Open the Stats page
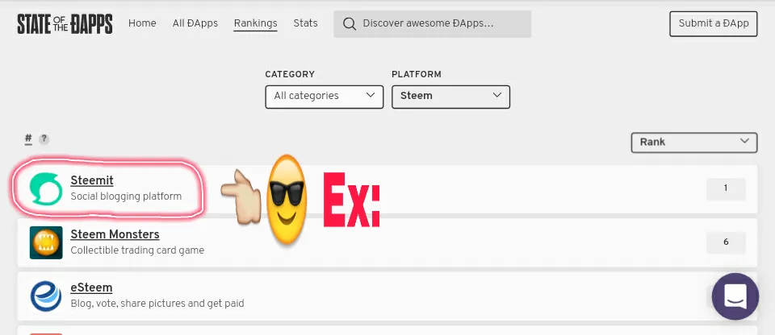The height and width of the screenshot is (335, 775). click(x=305, y=23)
